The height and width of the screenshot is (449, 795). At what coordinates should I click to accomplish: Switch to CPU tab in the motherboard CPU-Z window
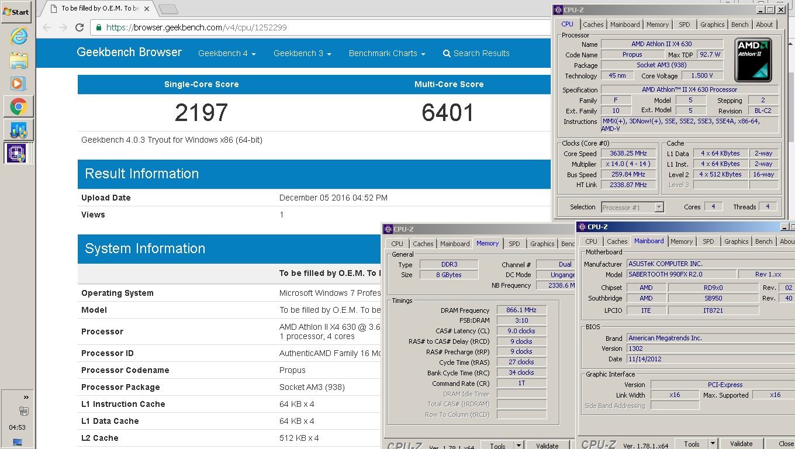click(x=592, y=241)
